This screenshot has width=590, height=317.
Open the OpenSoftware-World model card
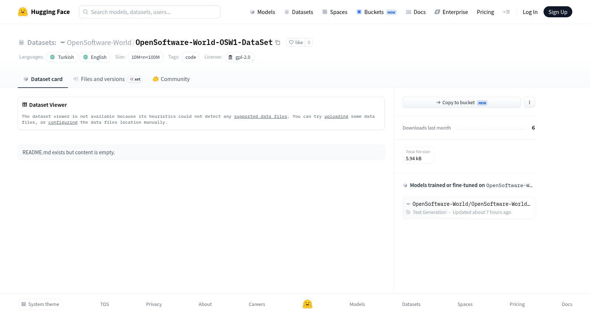tap(469, 208)
